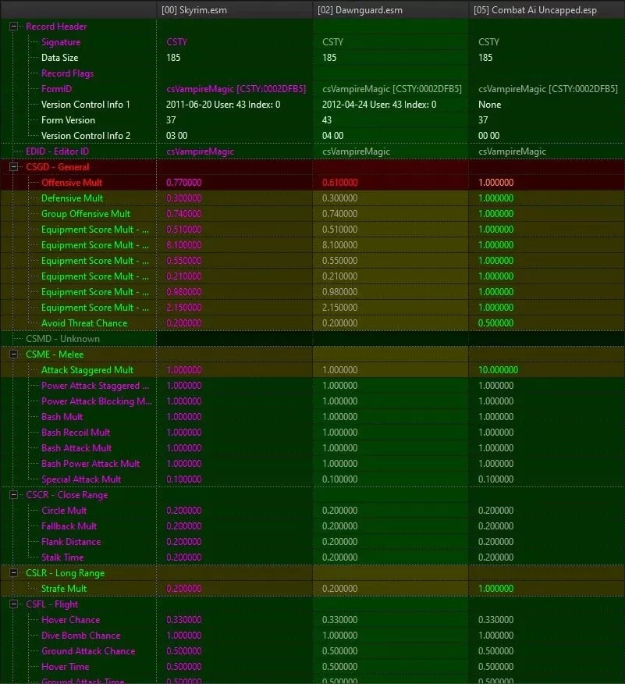Screen dimensions: 625x684
Task: Select the Bash Recoil Mult row label
Action: (x=76, y=433)
